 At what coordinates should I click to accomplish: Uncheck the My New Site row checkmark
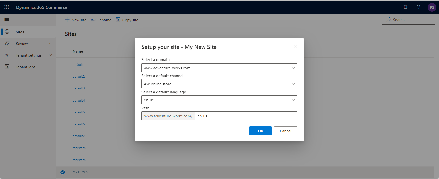point(63,172)
